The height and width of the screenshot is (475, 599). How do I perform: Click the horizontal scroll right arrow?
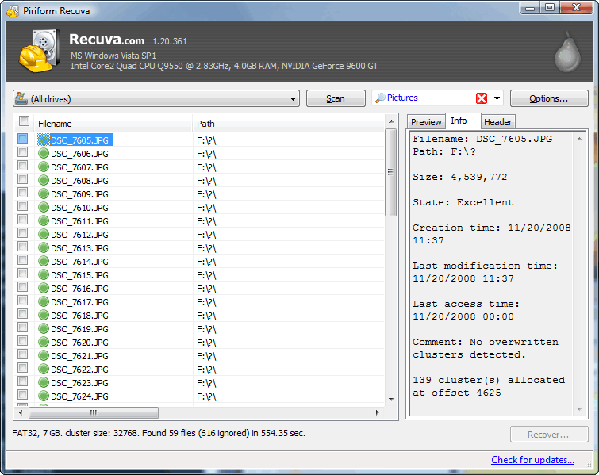coord(377,412)
